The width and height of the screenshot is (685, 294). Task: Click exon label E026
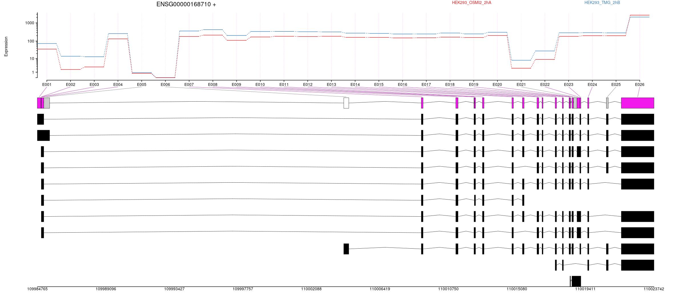(x=640, y=84)
